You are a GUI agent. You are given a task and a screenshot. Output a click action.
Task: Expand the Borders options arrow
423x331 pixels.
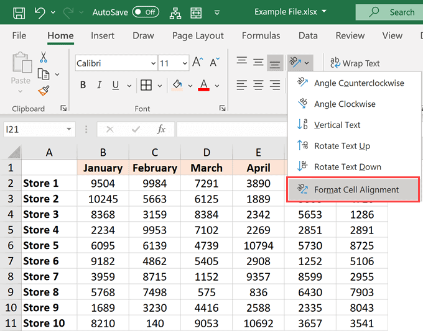pyautogui.click(x=160, y=86)
